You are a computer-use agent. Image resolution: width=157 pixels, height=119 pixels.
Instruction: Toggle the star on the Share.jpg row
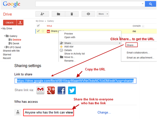[43, 31]
